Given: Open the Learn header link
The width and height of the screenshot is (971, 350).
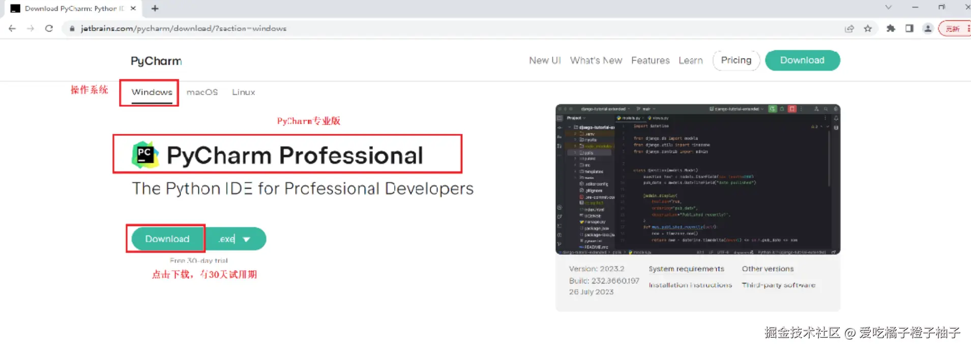Looking at the screenshot, I should point(691,61).
